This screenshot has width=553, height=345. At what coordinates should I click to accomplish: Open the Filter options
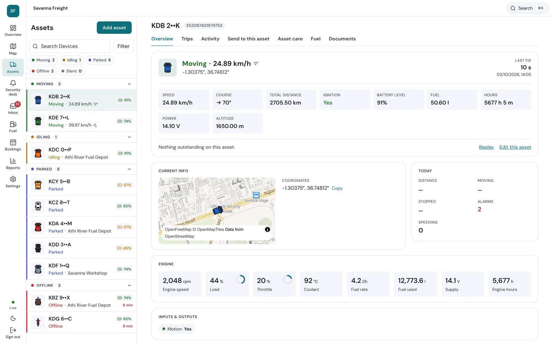[123, 46]
